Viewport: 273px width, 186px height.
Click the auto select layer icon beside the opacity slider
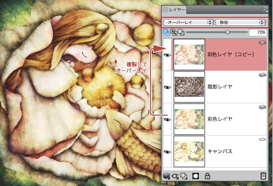(181, 32)
